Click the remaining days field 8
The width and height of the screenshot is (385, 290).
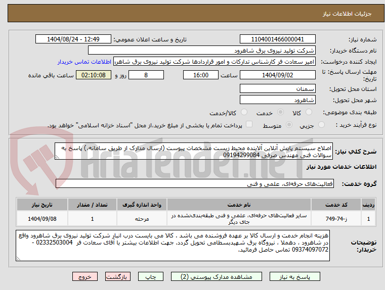point(146,75)
